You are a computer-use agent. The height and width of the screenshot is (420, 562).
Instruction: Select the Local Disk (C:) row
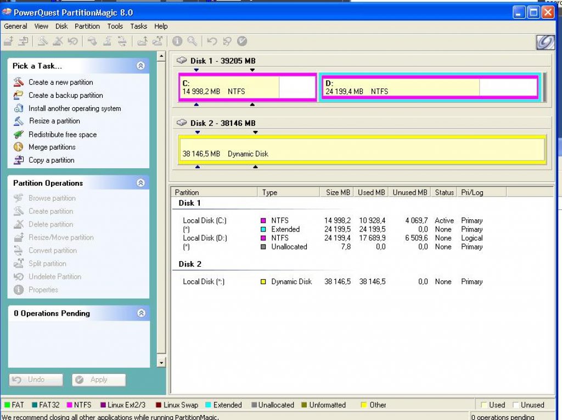click(333, 220)
